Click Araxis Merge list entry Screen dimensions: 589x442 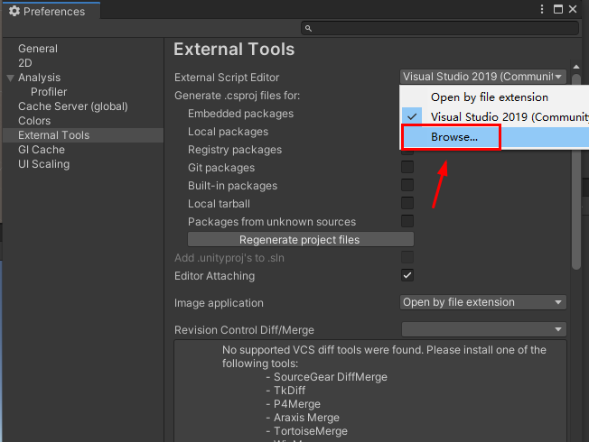306,418
